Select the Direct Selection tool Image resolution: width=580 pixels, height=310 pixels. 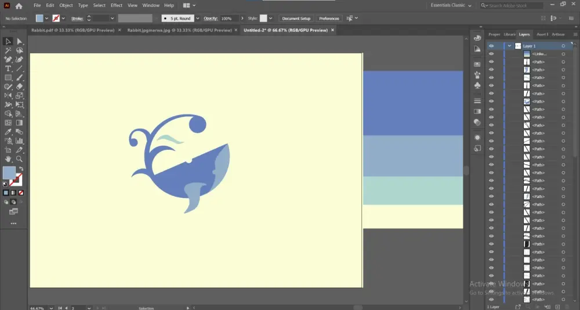(x=19, y=41)
